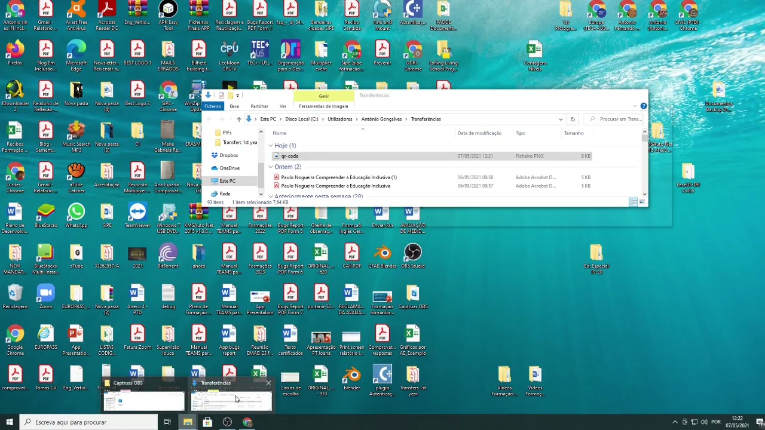Select the Contagens Níveis Excel file
765x430 pixels.
point(534,56)
